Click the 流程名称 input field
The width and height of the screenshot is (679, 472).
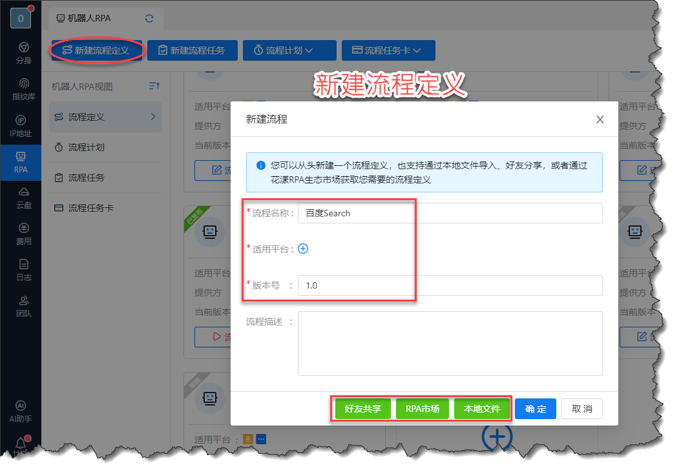click(450, 213)
